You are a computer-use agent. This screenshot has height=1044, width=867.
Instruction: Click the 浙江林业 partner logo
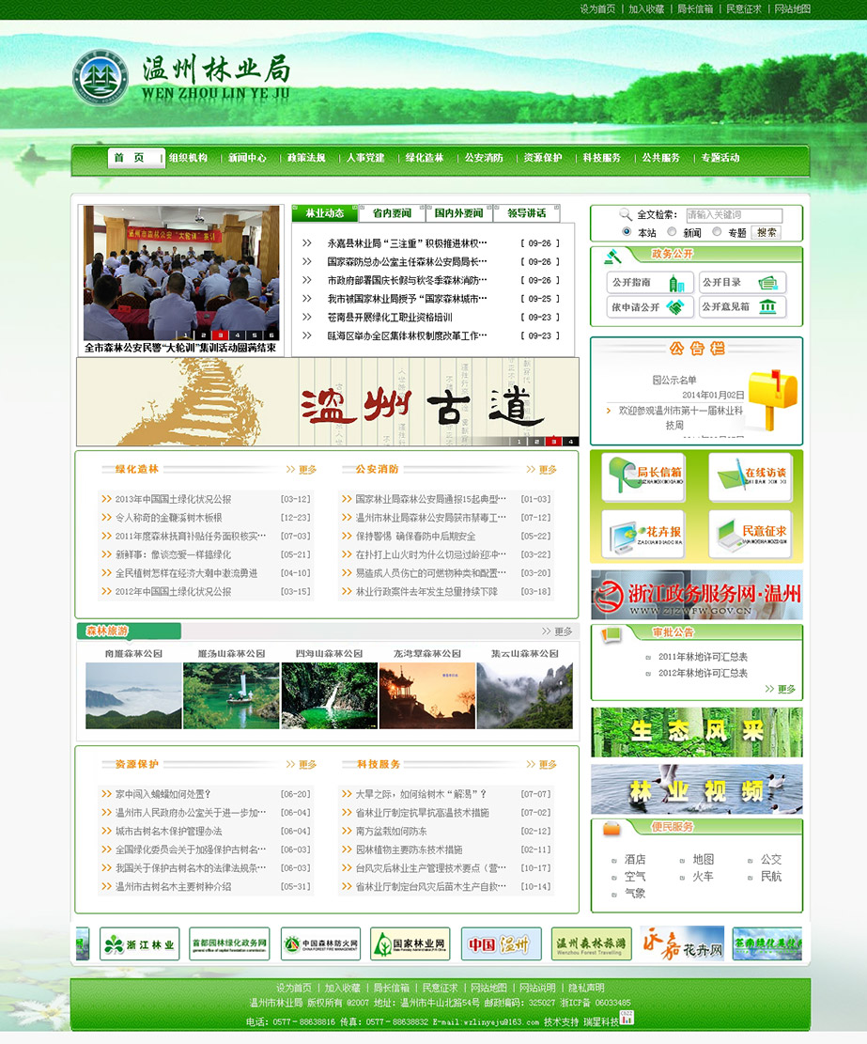tap(140, 944)
